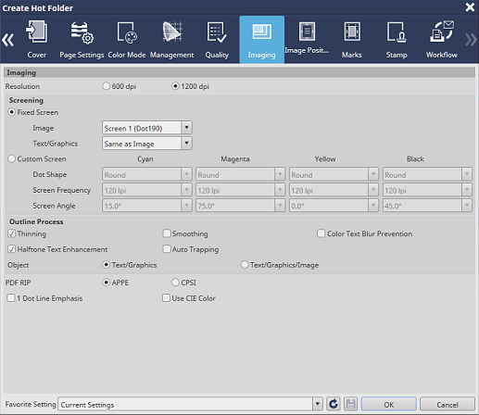Click the OK button

pyautogui.click(x=389, y=404)
